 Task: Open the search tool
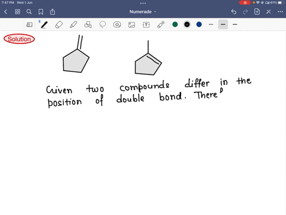(x=29, y=12)
